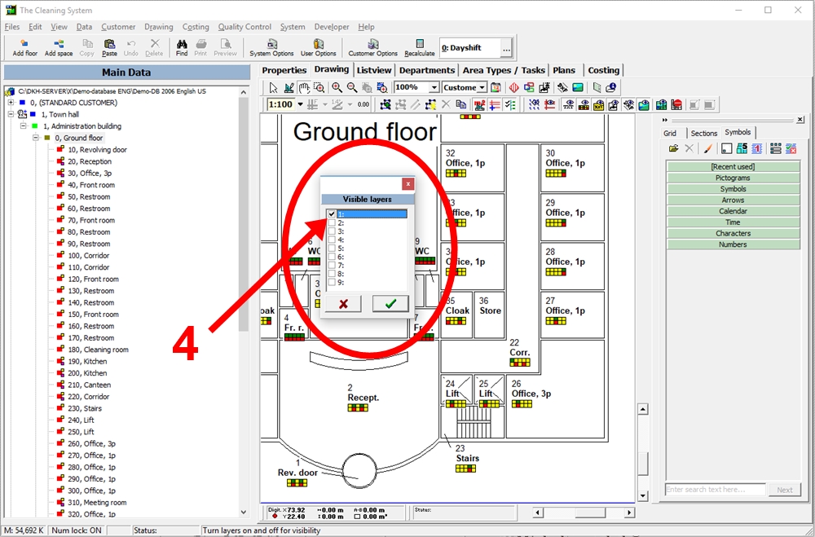Collapse the Town hall tree node

click(x=11, y=114)
